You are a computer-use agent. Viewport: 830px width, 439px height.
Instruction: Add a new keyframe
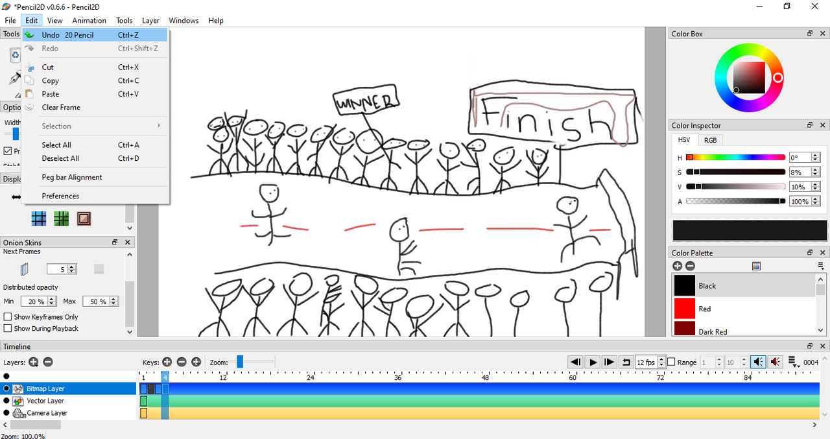pyautogui.click(x=167, y=362)
